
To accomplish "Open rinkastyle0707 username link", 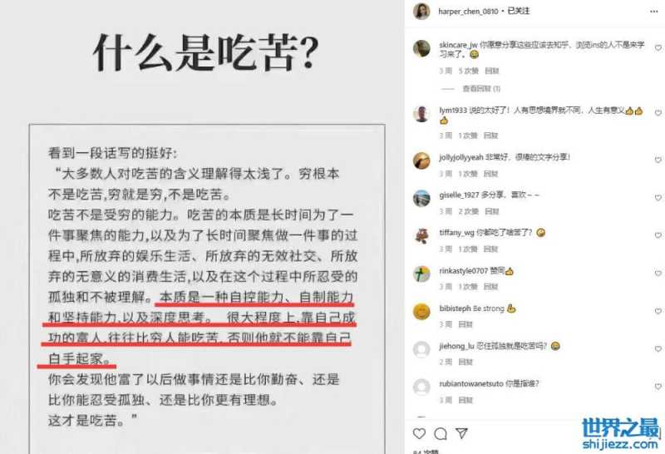I will [464, 271].
